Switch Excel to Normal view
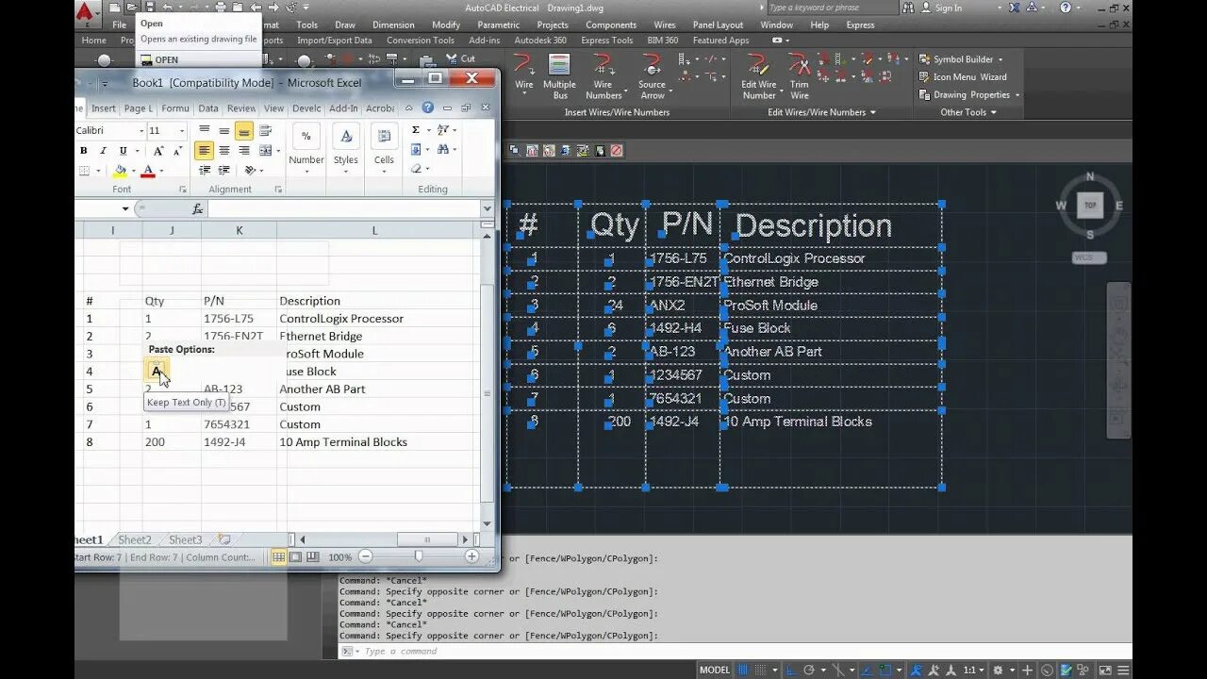Image resolution: width=1207 pixels, height=679 pixels. pyautogui.click(x=279, y=557)
